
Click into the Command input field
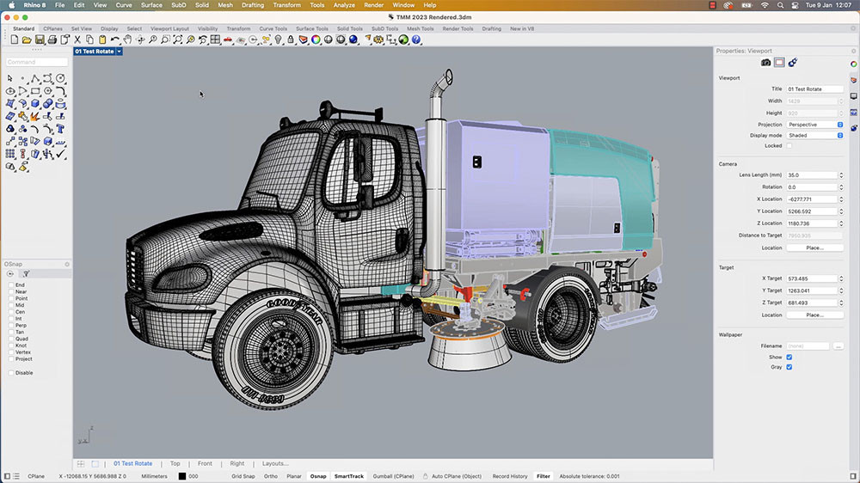coord(37,62)
